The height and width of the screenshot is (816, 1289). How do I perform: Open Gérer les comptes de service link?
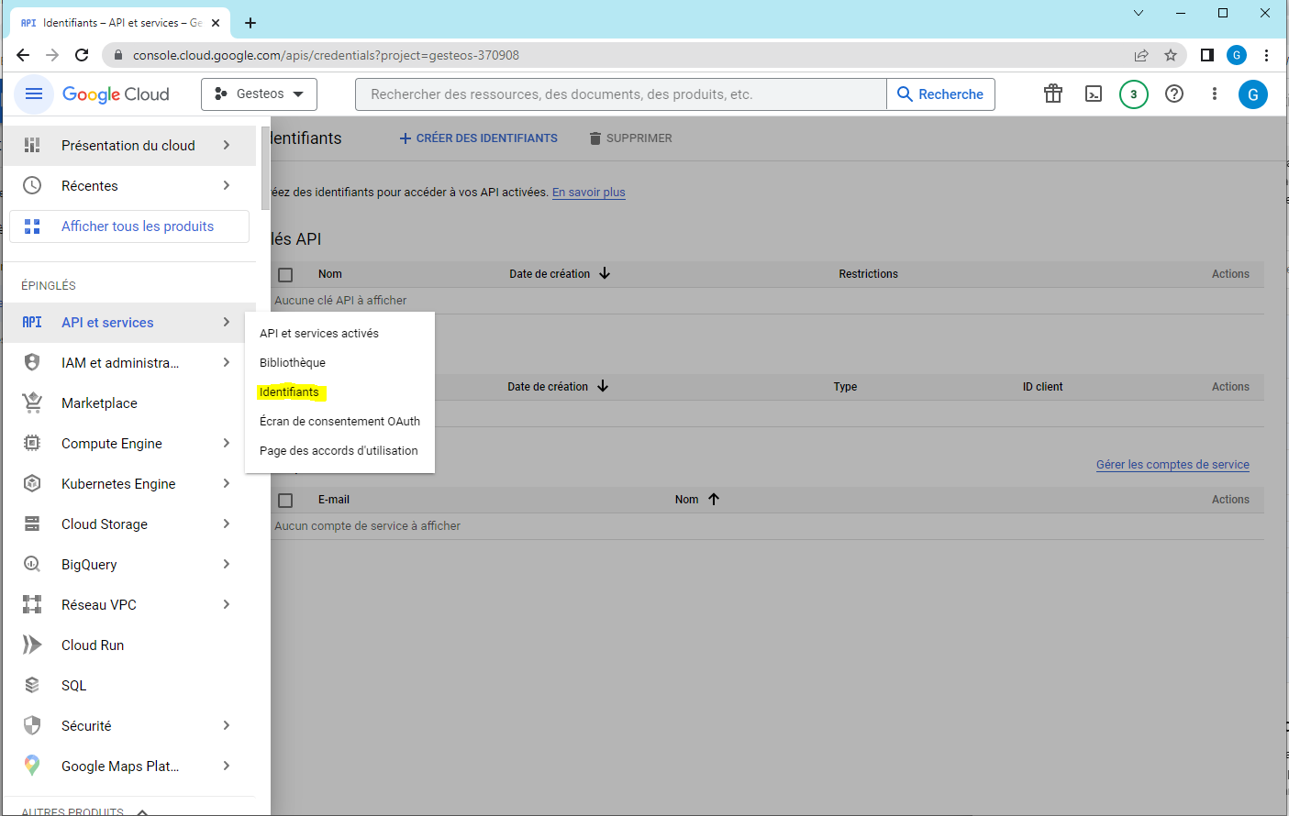[x=1172, y=465]
